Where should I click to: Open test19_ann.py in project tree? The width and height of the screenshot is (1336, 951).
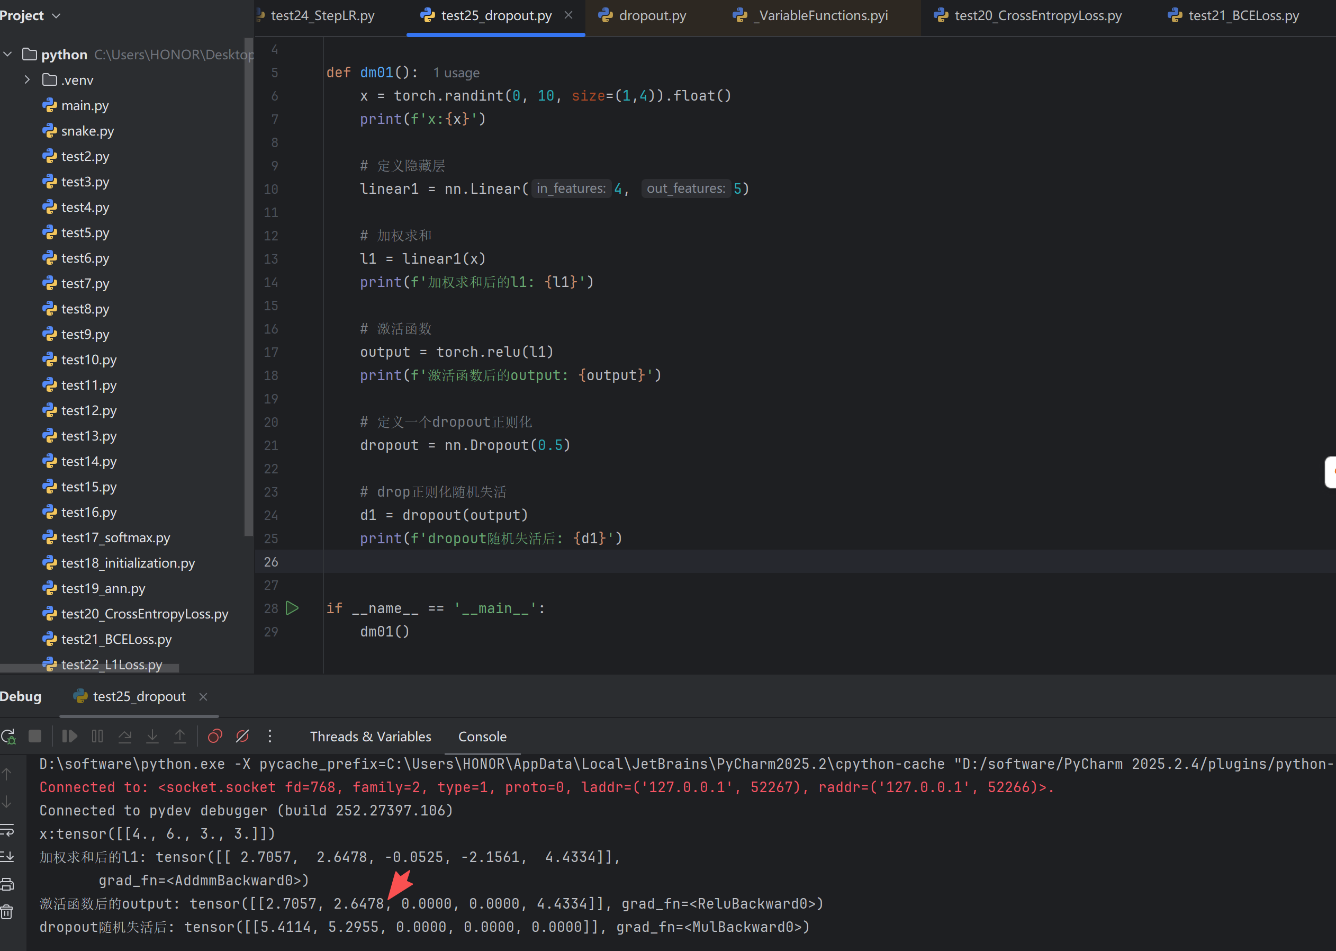pyautogui.click(x=103, y=588)
